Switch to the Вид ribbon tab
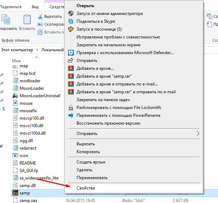Screen dimensions: 218x203 click(x=35, y=7)
